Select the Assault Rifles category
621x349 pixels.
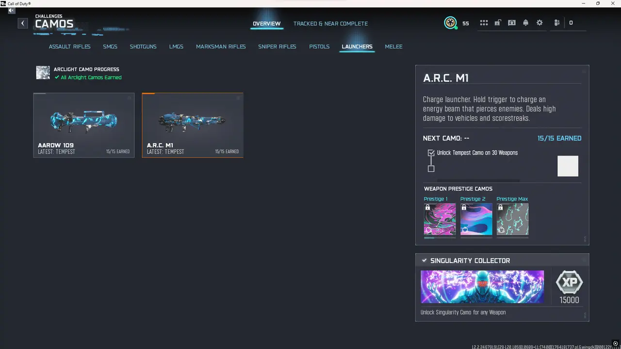coord(69,46)
